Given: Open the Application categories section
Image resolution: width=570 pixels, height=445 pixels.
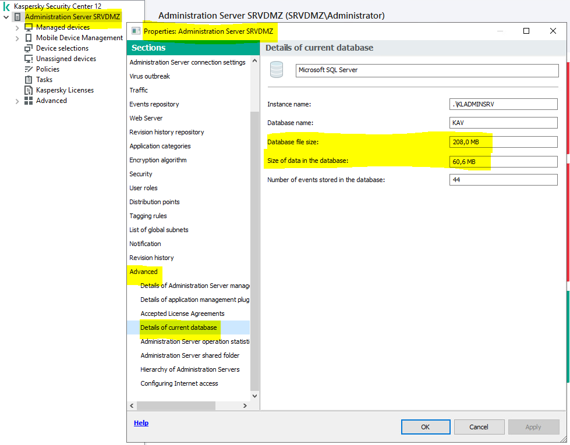Looking at the screenshot, I should (x=160, y=146).
